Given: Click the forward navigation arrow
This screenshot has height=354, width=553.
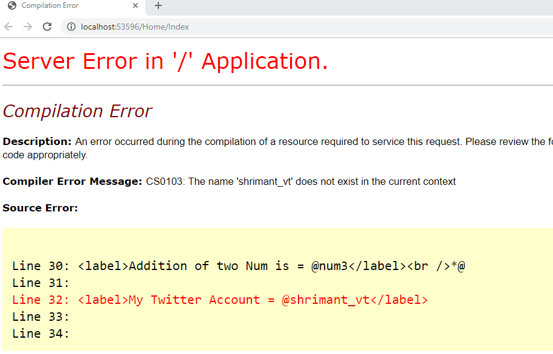Looking at the screenshot, I should click(x=27, y=27).
